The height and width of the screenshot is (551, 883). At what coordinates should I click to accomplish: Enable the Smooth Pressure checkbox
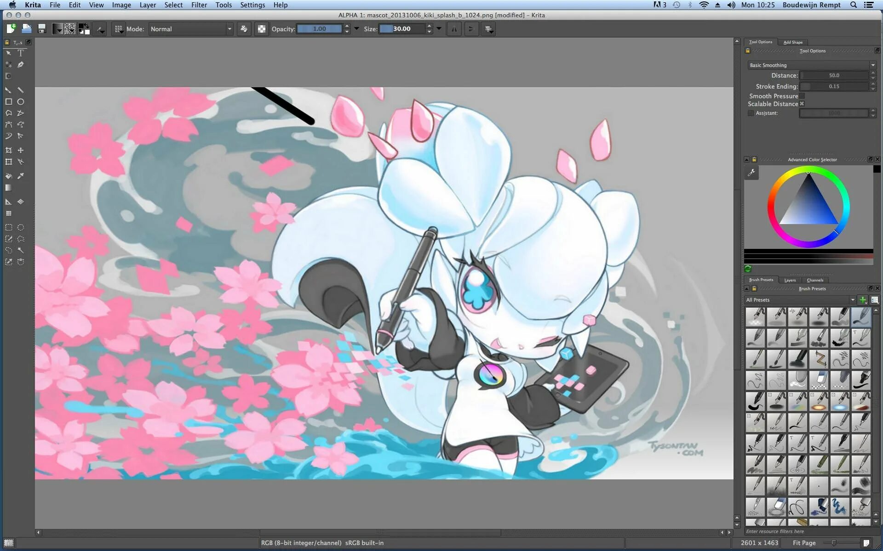point(802,96)
